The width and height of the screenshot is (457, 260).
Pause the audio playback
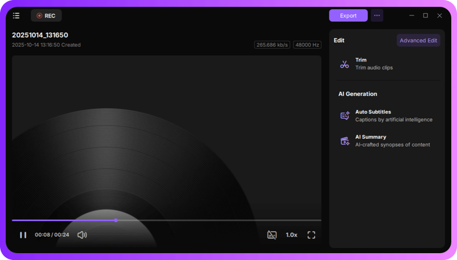23,235
